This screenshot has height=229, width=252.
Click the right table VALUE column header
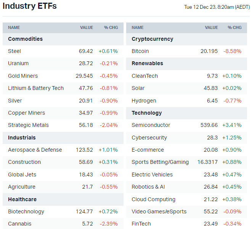coord(212,27)
